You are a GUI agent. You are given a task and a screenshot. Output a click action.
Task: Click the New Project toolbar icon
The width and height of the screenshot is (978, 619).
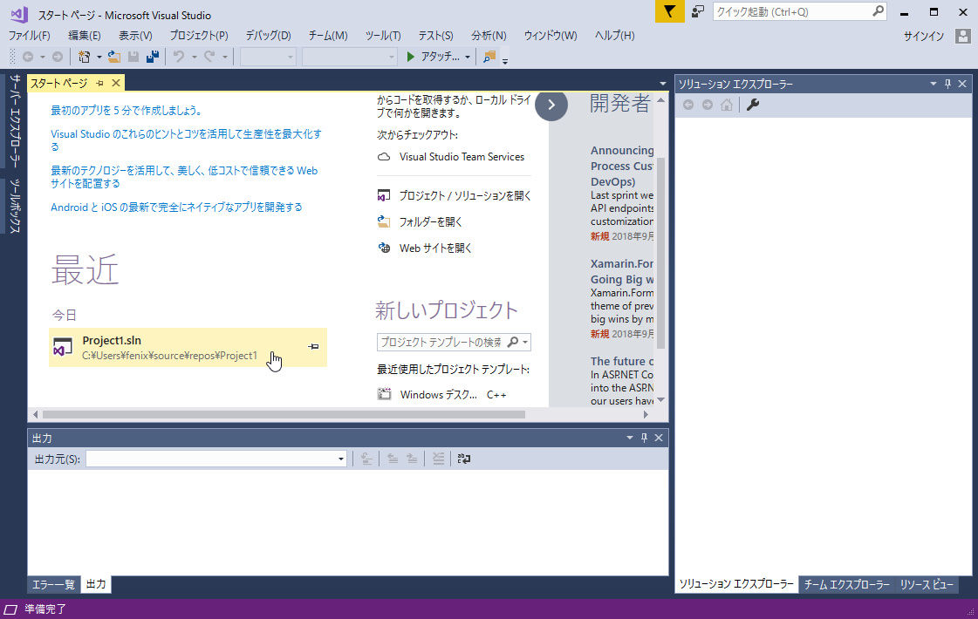tap(85, 57)
